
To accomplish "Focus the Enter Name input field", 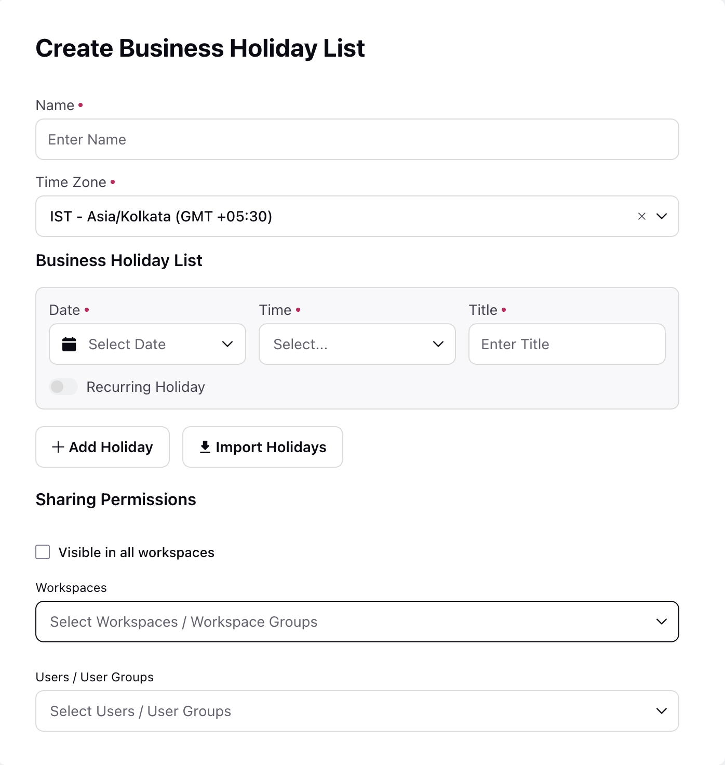I will [357, 139].
